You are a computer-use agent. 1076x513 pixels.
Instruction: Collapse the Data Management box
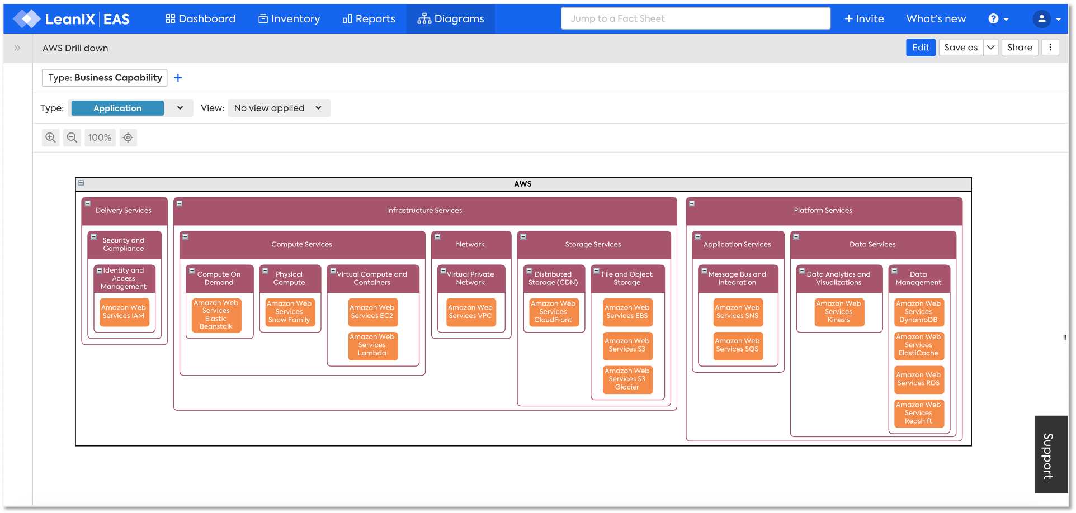click(895, 270)
